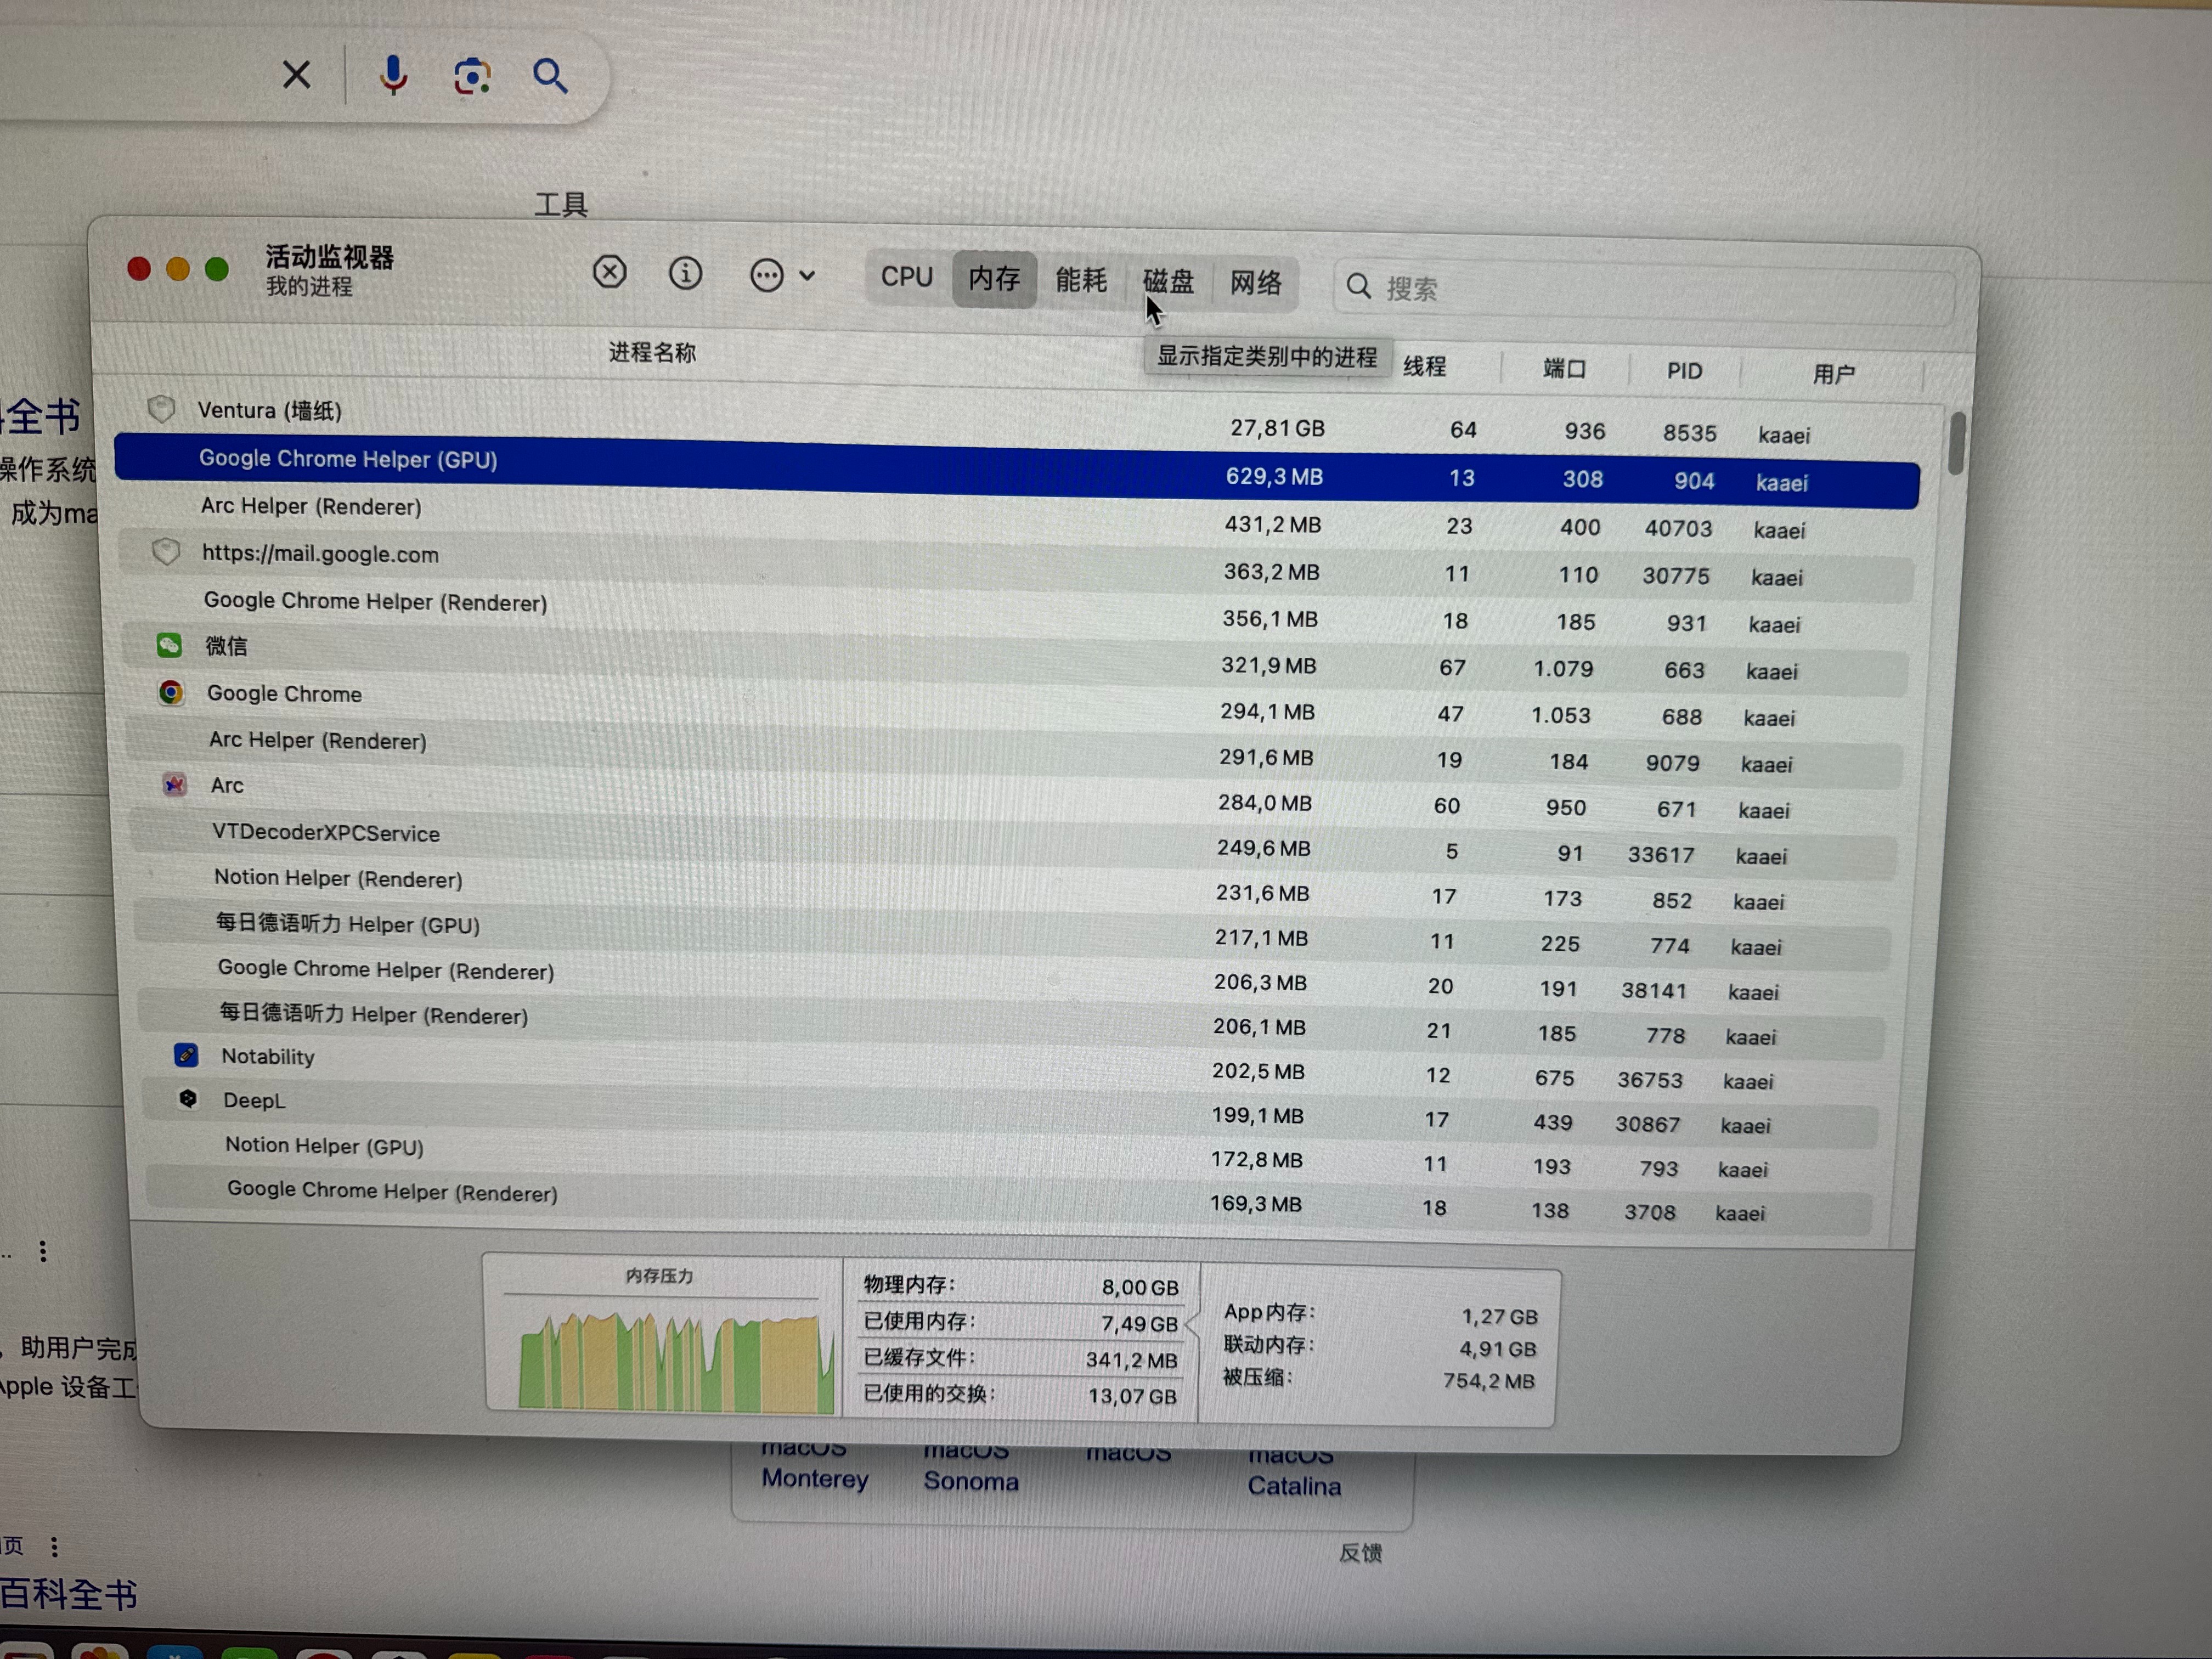This screenshot has width=2212, height=1659.
Task: Sort by PID column header
Action: pos(1684,371)
